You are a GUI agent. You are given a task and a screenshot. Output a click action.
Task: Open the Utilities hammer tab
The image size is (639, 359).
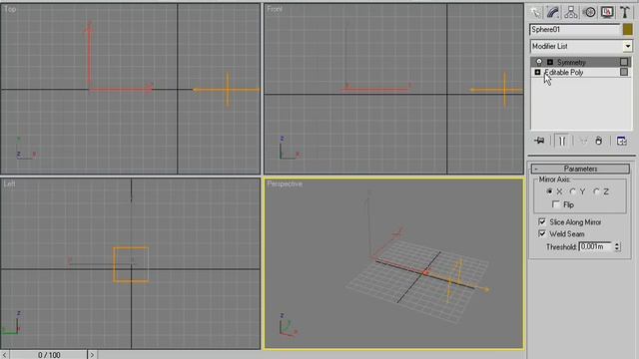(625, 12)
